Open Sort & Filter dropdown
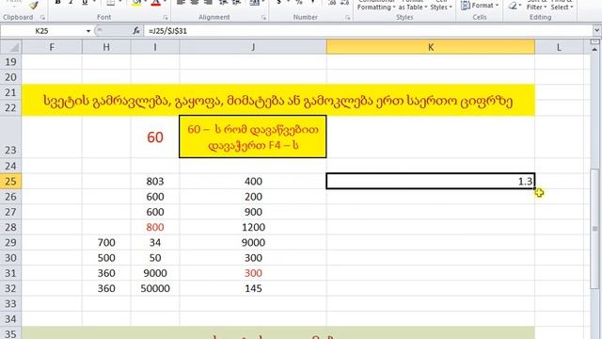This screenshot has height=339, width=602. click(536, 5)
